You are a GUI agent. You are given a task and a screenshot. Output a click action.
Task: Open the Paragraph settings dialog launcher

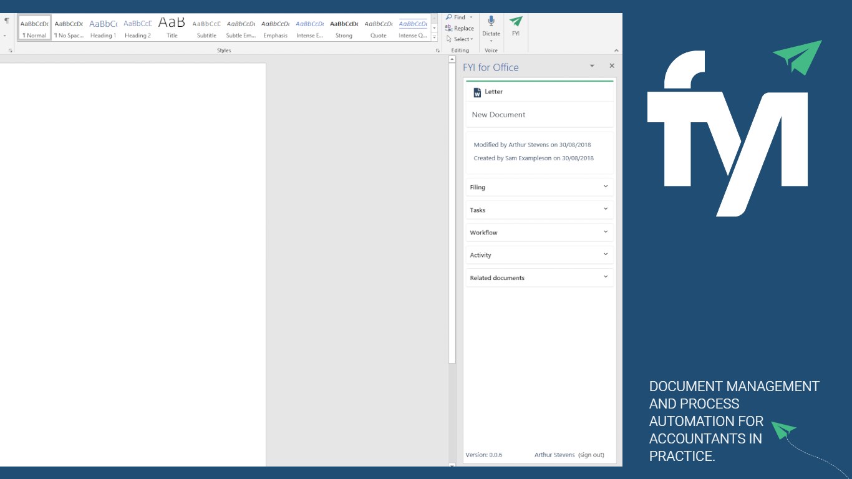click(11, 51)
